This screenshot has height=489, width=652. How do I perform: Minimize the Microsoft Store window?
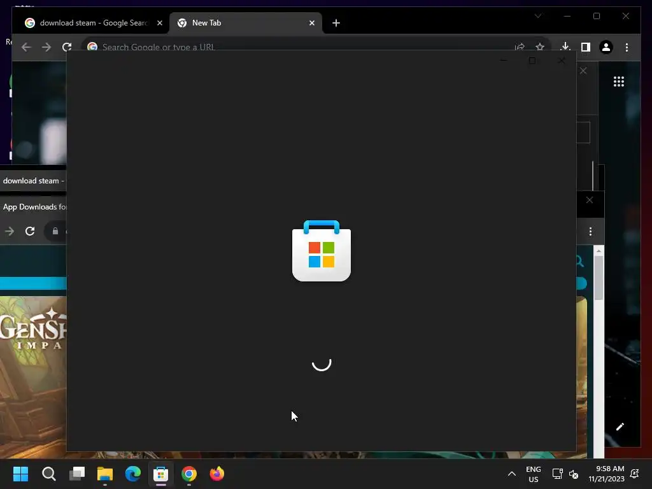click(504, 60)
